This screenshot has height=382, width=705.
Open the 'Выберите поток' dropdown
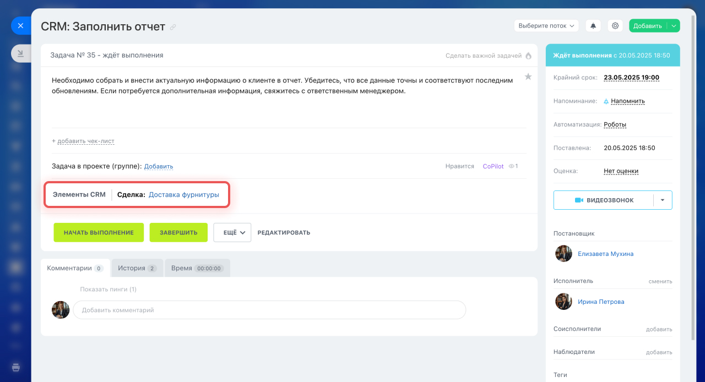(x=546, y=26)
